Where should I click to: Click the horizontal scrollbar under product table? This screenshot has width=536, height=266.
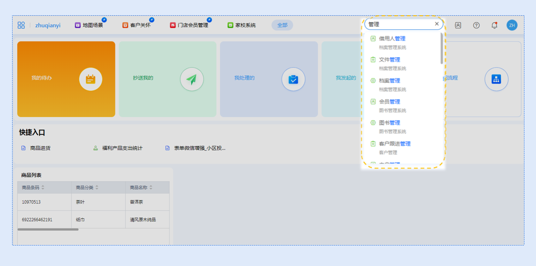(48, 229)
